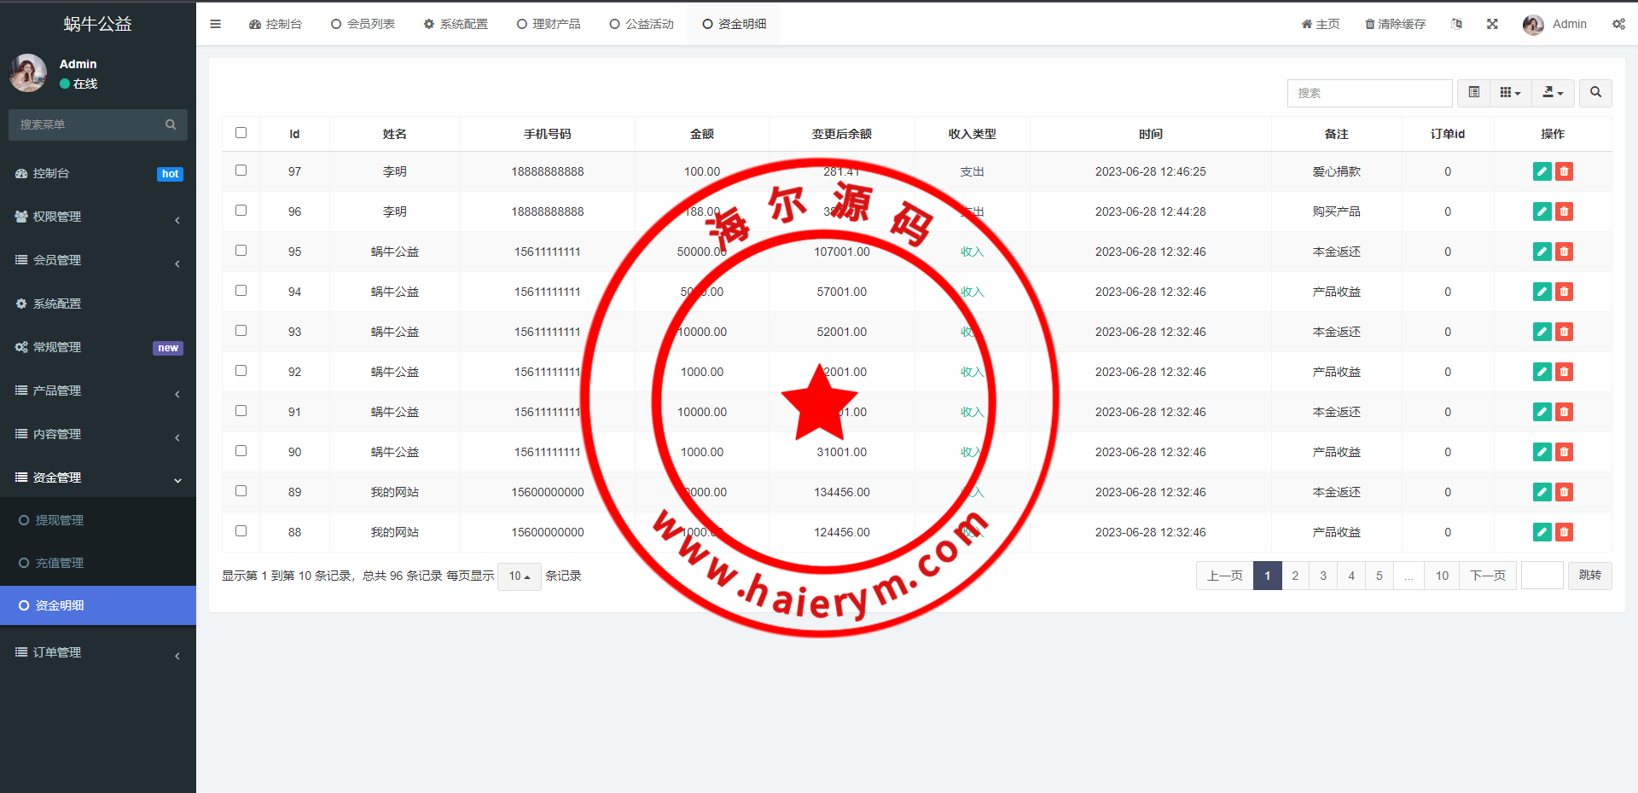
Task: Tick the select-all checkbox in table header
Action: pos(241,133)
